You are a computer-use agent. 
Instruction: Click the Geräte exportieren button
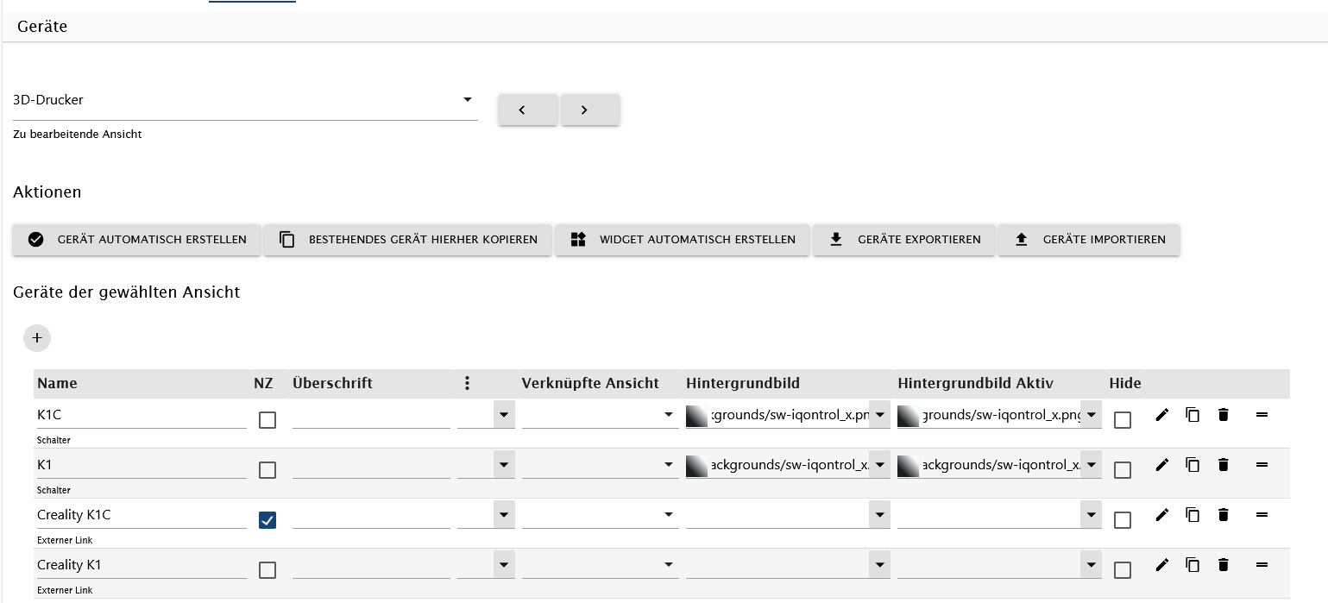903,240
